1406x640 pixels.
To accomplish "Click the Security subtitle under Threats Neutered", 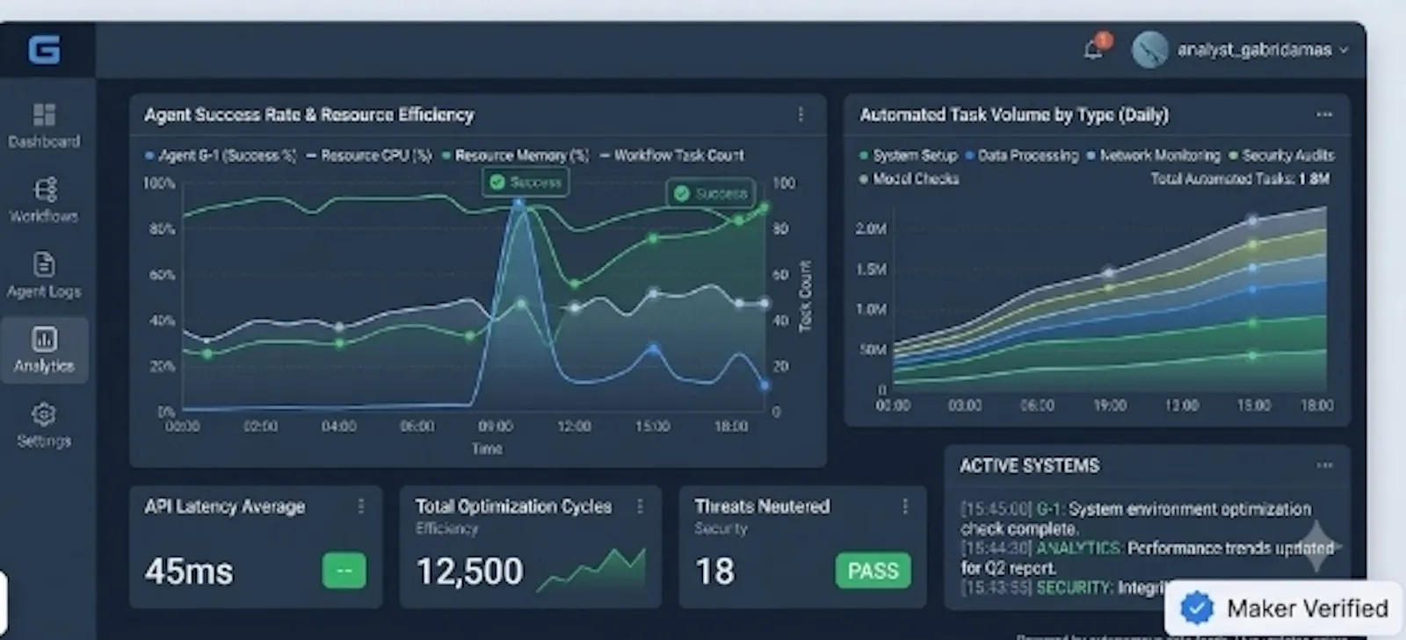I will [721, 529].
